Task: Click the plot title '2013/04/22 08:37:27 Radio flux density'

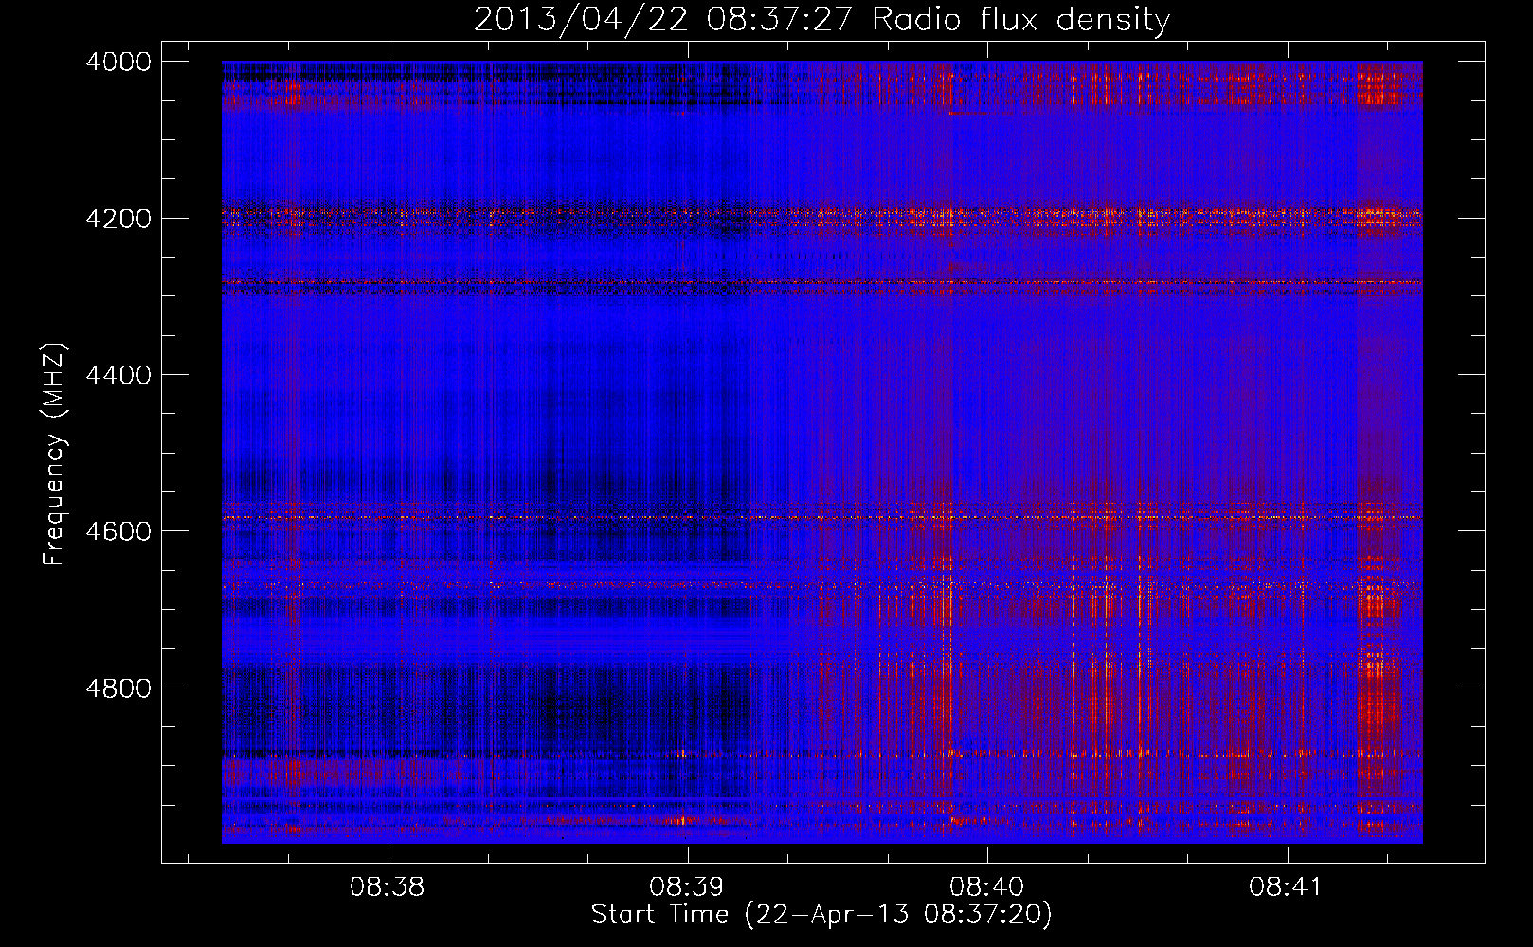Action: [821, 19]
